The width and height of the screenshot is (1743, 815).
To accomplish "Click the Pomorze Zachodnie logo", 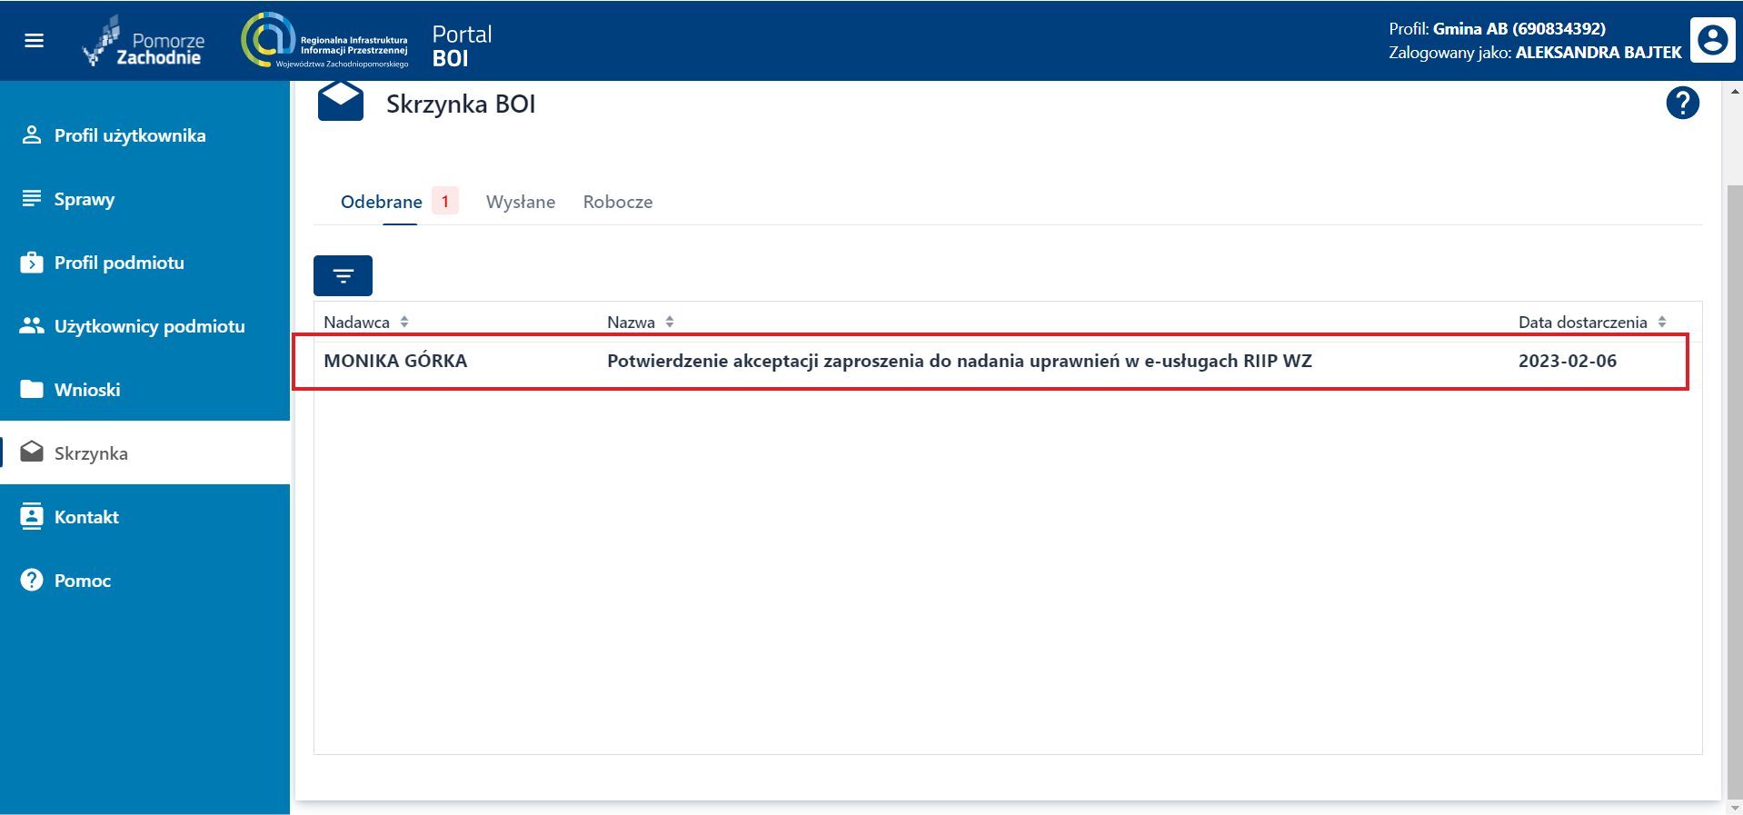I will click(144, 42).
